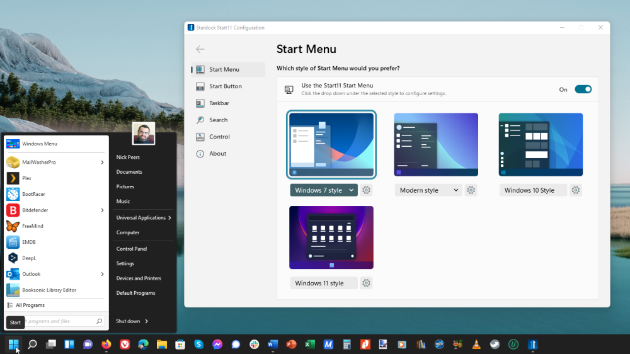Expand the Shut down options arrow
Image resolution: width=630 pixels, height=354 pixels.
[147, 321]
